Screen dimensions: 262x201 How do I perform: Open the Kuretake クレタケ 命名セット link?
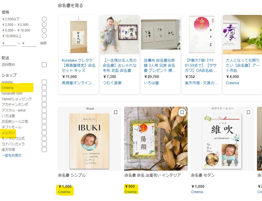pyautogui.click(x=79, y=65)
